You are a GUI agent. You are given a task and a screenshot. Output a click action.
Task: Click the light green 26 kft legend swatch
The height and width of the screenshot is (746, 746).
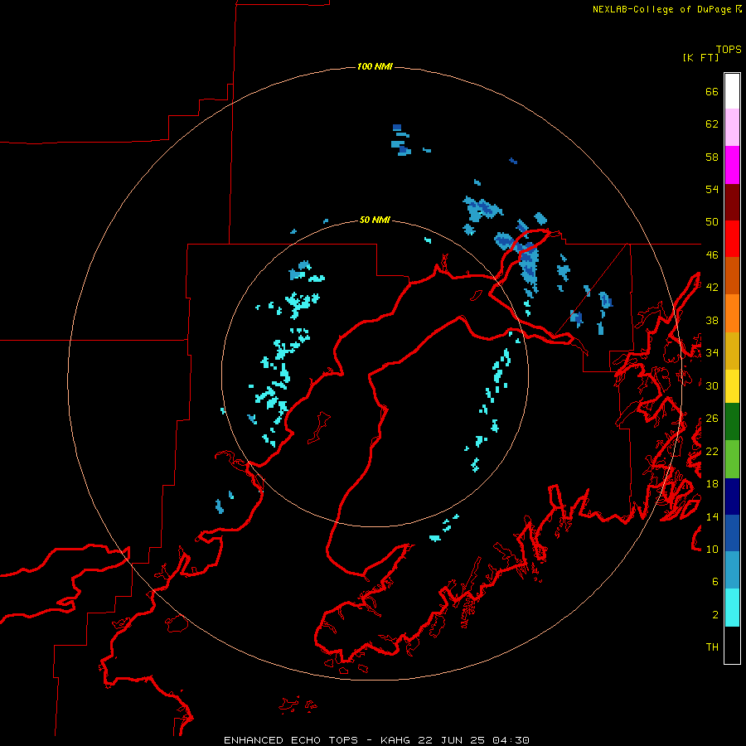coord(732,459)
